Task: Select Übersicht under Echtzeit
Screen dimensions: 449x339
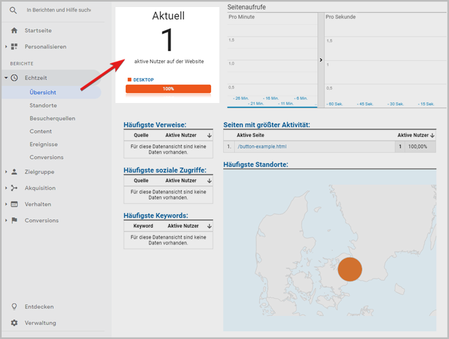Action: [x=43, y=92]
